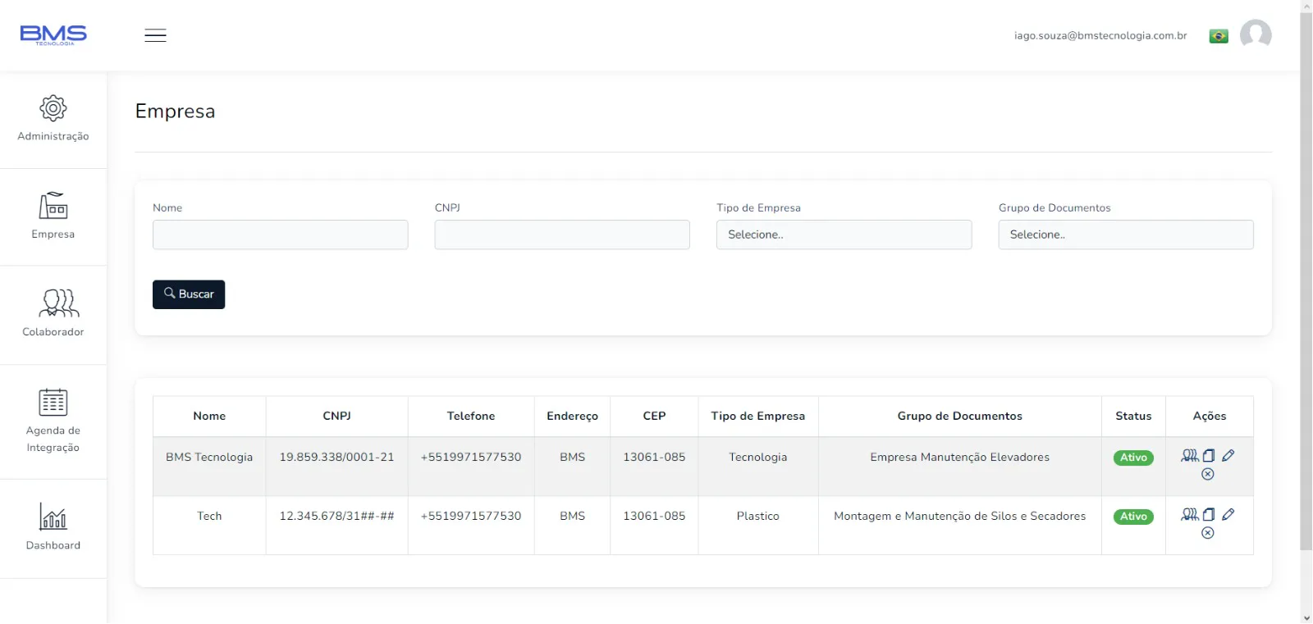Open documents icon for BMS Tecnologia row
This screenshot has width=1313, height=624.
coord(1209,456)
